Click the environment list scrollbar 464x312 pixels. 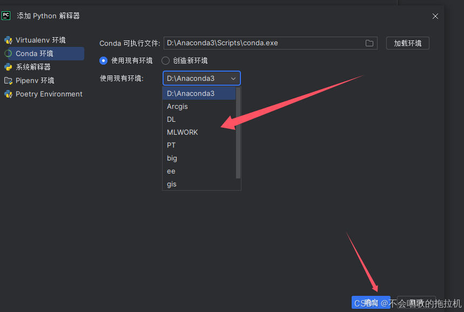pyautogui.click(x=238, y=133)
